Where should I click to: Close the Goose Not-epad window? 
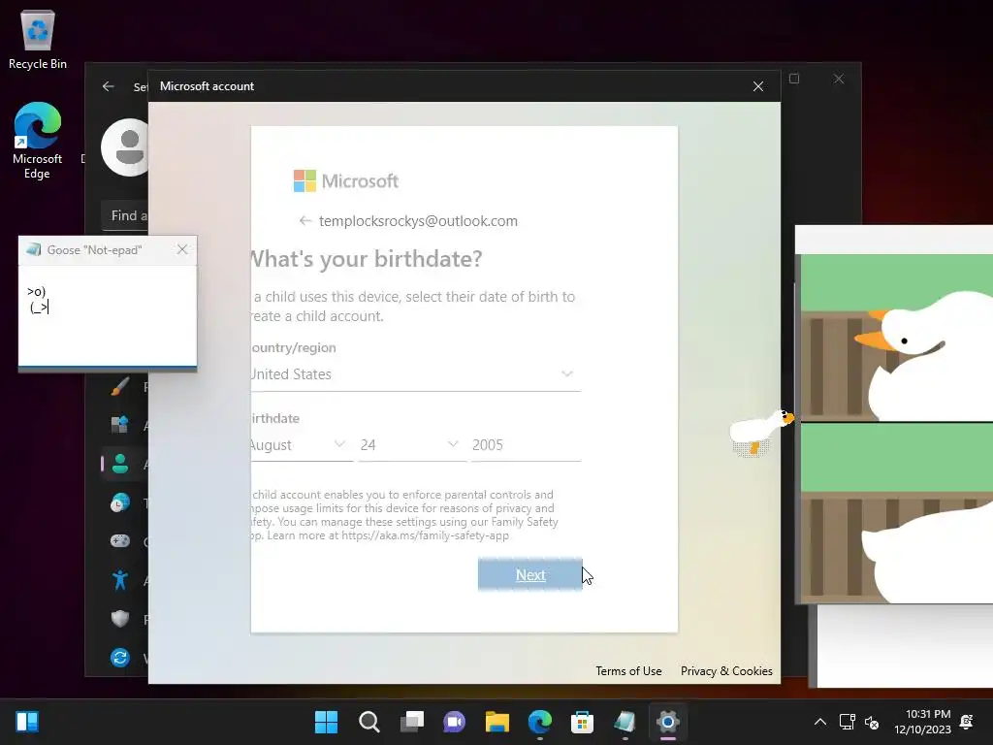point(182,249)
